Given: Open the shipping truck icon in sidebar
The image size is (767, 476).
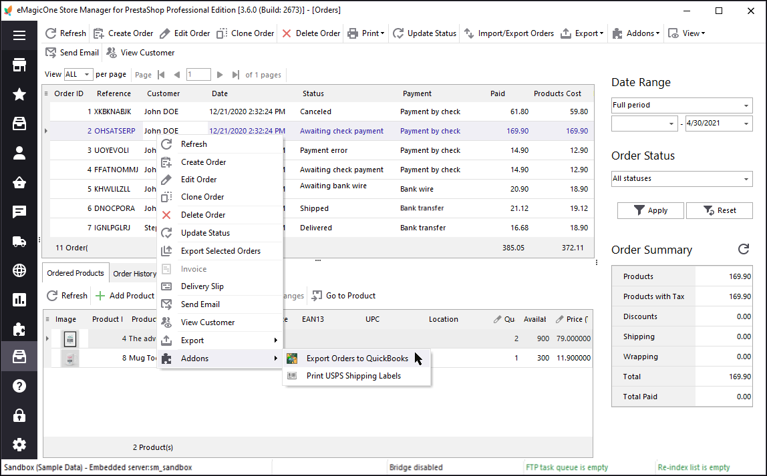Looking at the screenshot, I should click(x=19, y=242).
